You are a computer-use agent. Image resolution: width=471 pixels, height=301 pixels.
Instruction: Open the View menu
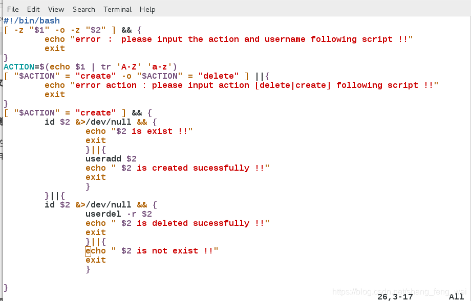click(x=56, y=9)
